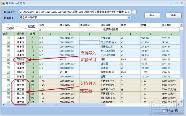Click cell 填石屑

(x=110, y=64)
